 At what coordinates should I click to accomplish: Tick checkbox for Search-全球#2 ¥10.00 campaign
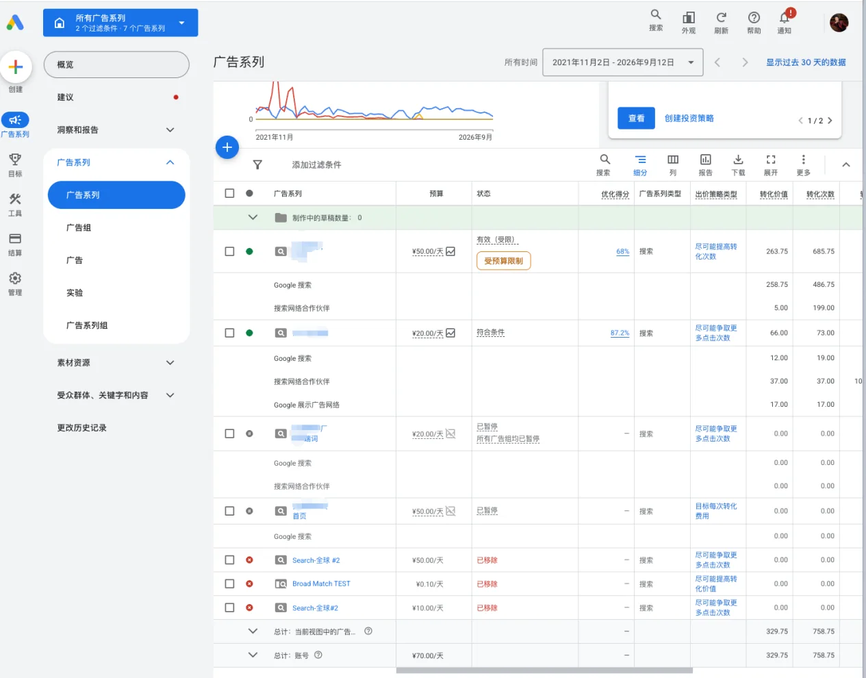pos(229,607)
